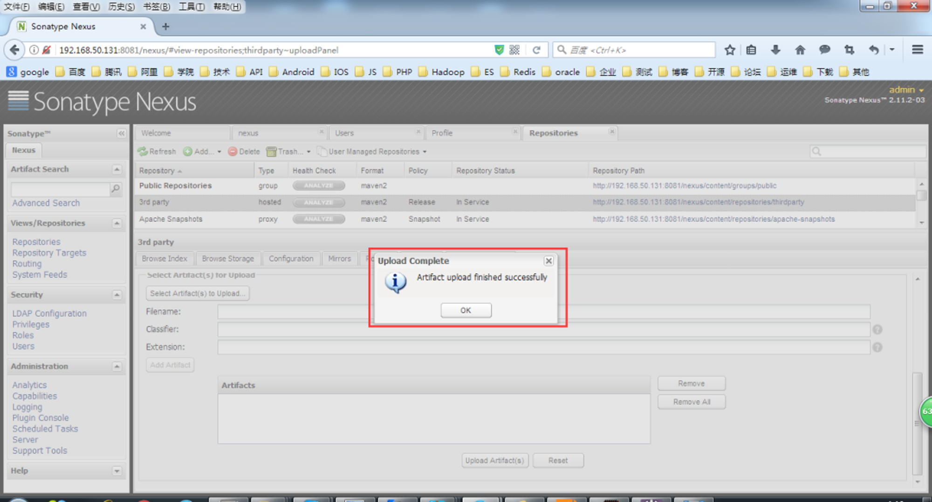Click the Delete repository button
This screenshot has height=502, width=932.
pyautogui.click(x=244, y=151)
